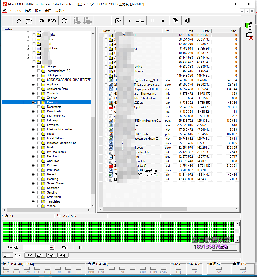Check the Pictures folder checkbox
This screenshot has height=277, width=257.
coord(39,165)
